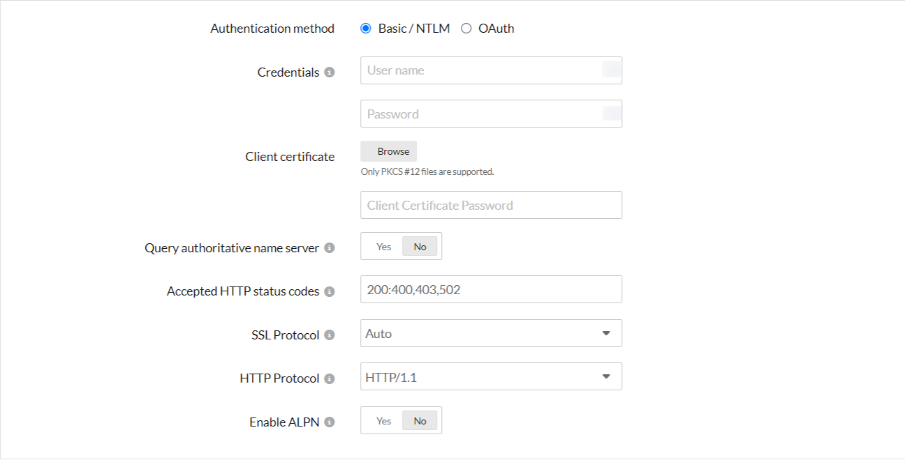Screen dimensions: 905x460
Task: Click info icon beside Query authoritative name server
Action: pyautogui.click(x=330, y=248)
